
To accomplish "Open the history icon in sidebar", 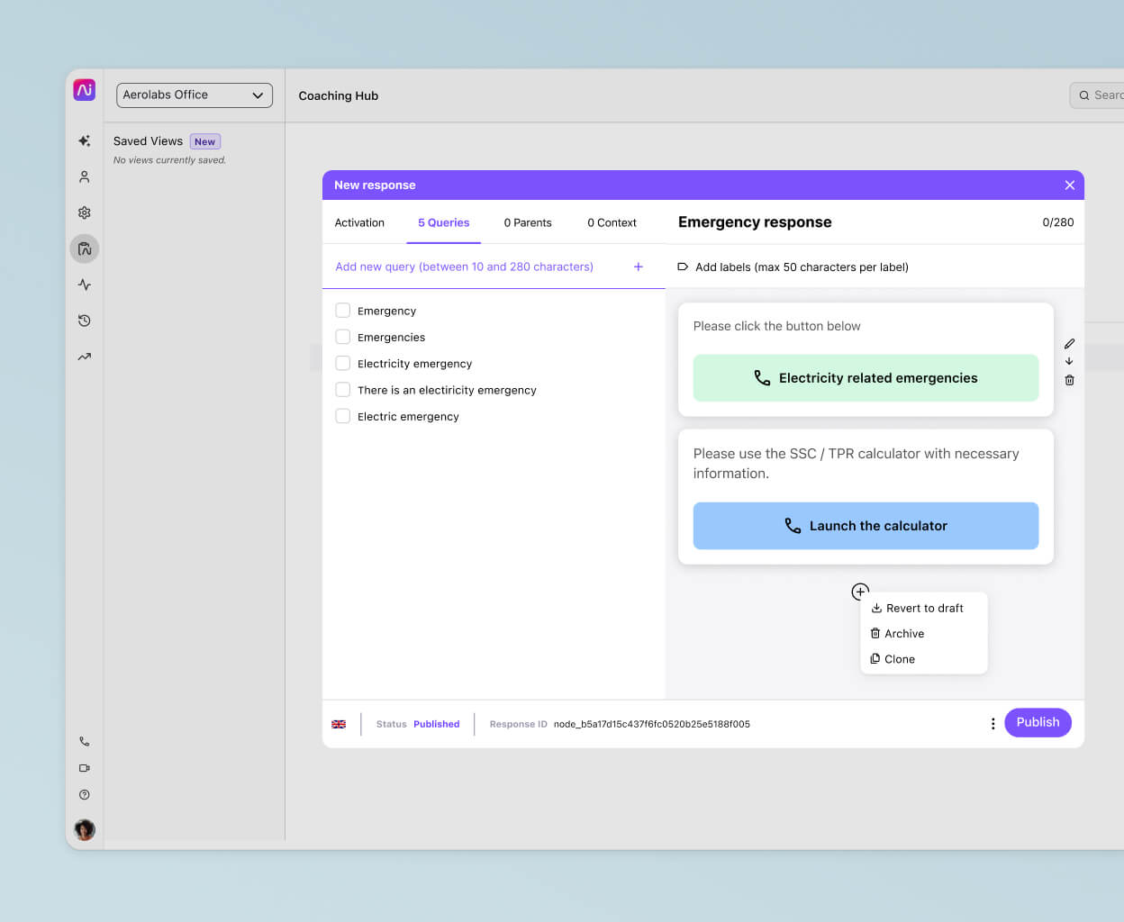I will click(x=84, y=321).
